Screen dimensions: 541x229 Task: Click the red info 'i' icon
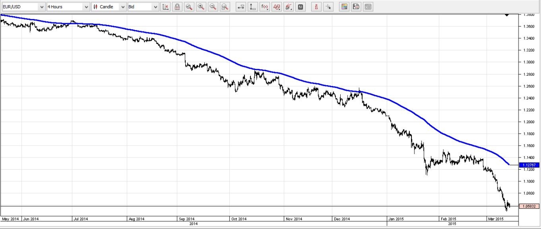tap(316, 7)
